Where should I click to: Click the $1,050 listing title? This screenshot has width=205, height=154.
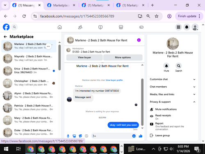pos(91,52)
